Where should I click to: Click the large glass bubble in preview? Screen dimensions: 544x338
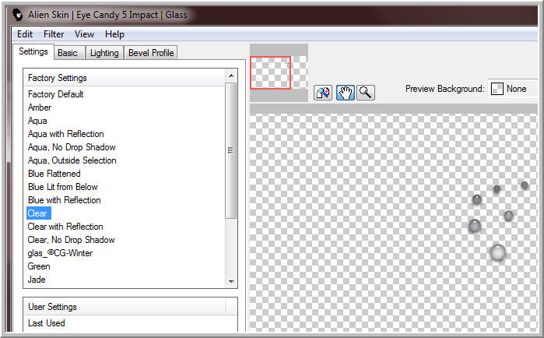pyautogui.click(x=498, y=252)
